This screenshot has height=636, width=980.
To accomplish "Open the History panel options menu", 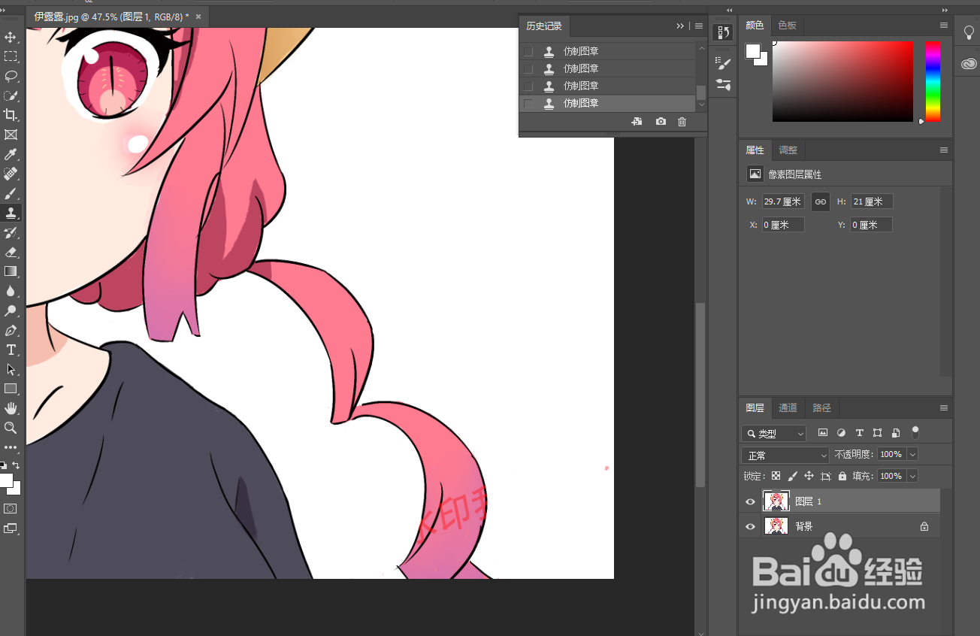I will click(699, 26).
